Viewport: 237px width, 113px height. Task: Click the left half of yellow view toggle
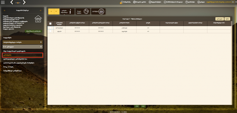[51, 12]
